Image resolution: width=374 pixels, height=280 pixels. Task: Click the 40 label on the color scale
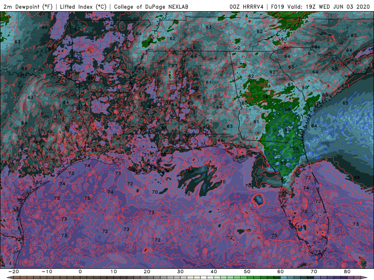tap(214, 272)
